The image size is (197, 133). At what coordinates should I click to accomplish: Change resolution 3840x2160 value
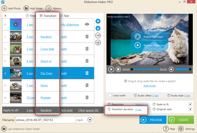(x=142, y=105)
